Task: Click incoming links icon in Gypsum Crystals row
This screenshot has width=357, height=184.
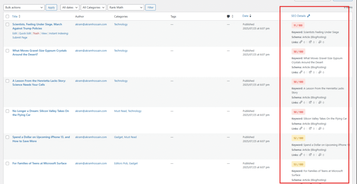Action: click(320, 72)
